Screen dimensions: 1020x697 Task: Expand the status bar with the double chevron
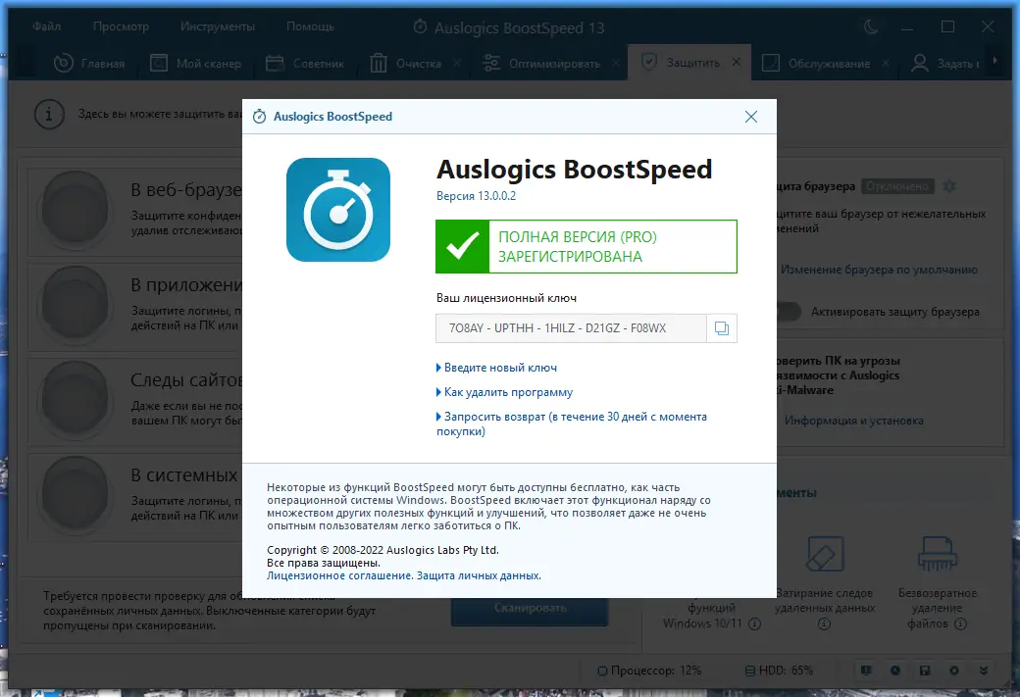coord(984,671)
